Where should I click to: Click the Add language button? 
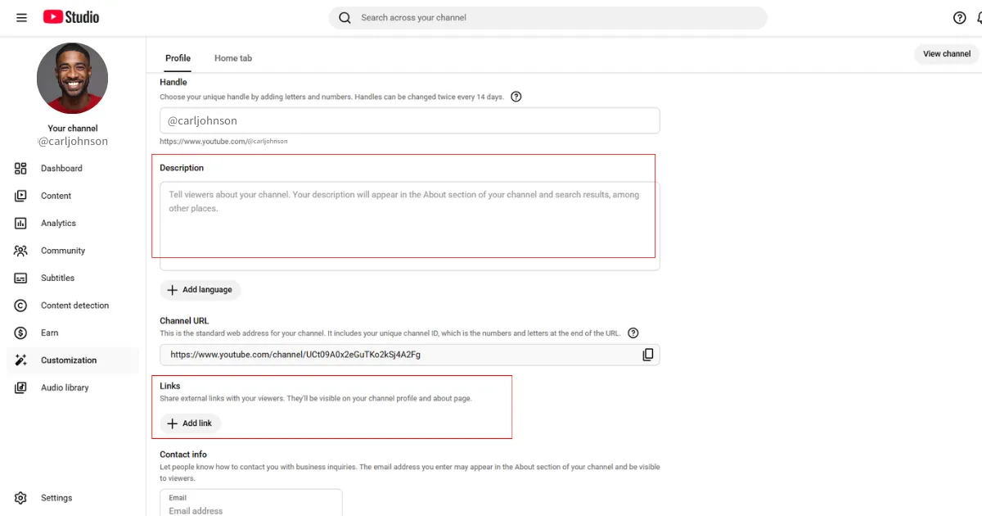tap(200, 290)
